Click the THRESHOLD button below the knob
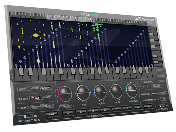The image size is (176, 132). point(66,106)
